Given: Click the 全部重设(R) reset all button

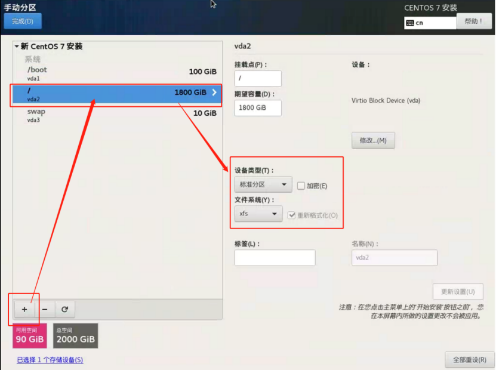Looking at the screenshot, I should click(x=469, y=360).
